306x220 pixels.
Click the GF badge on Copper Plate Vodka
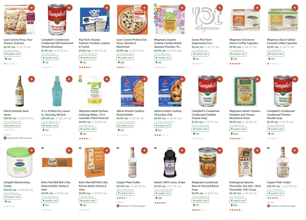pos(117,148)
